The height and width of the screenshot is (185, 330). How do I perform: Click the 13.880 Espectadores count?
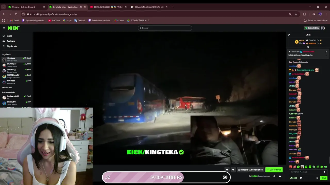click(259, 176)
